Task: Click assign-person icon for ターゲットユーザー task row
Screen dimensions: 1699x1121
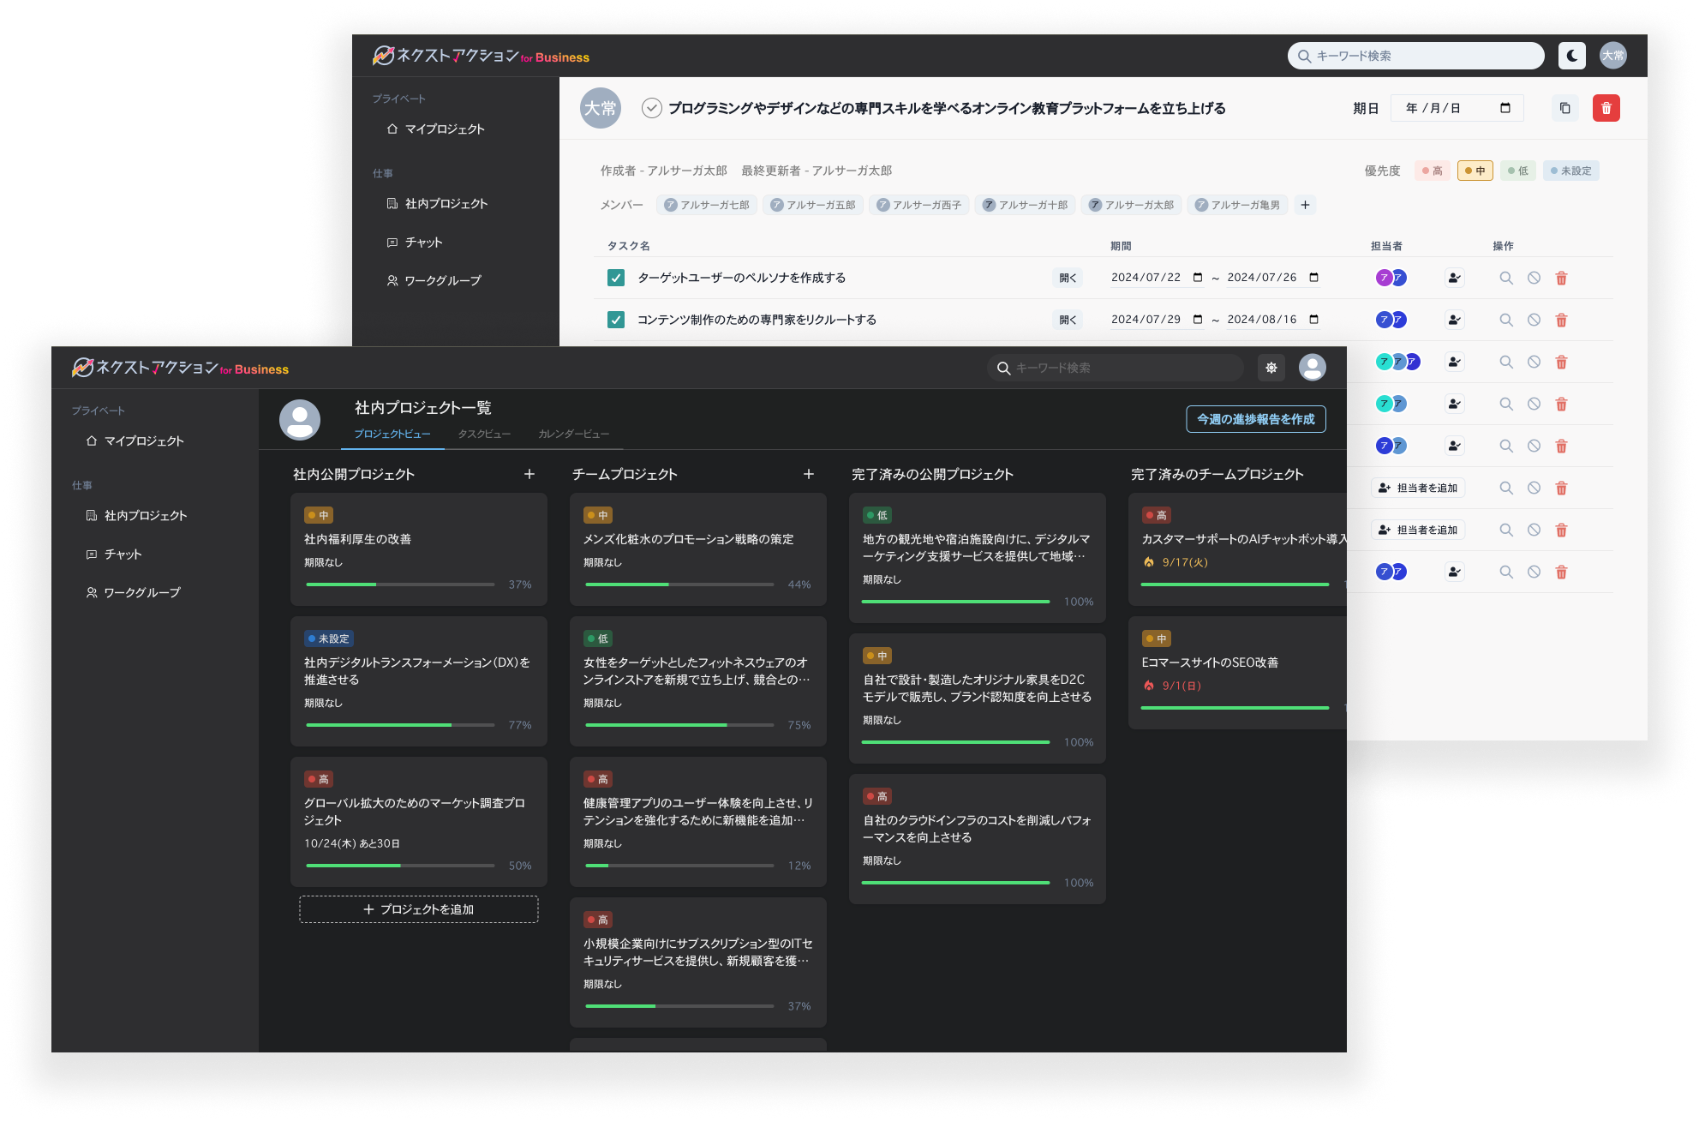Action: click(1454, 278)
